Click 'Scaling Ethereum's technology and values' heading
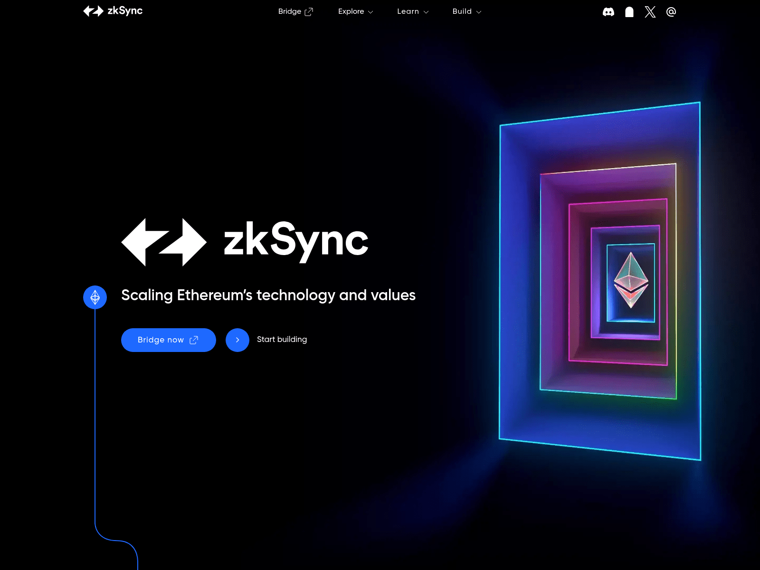 tap(268, 295)
